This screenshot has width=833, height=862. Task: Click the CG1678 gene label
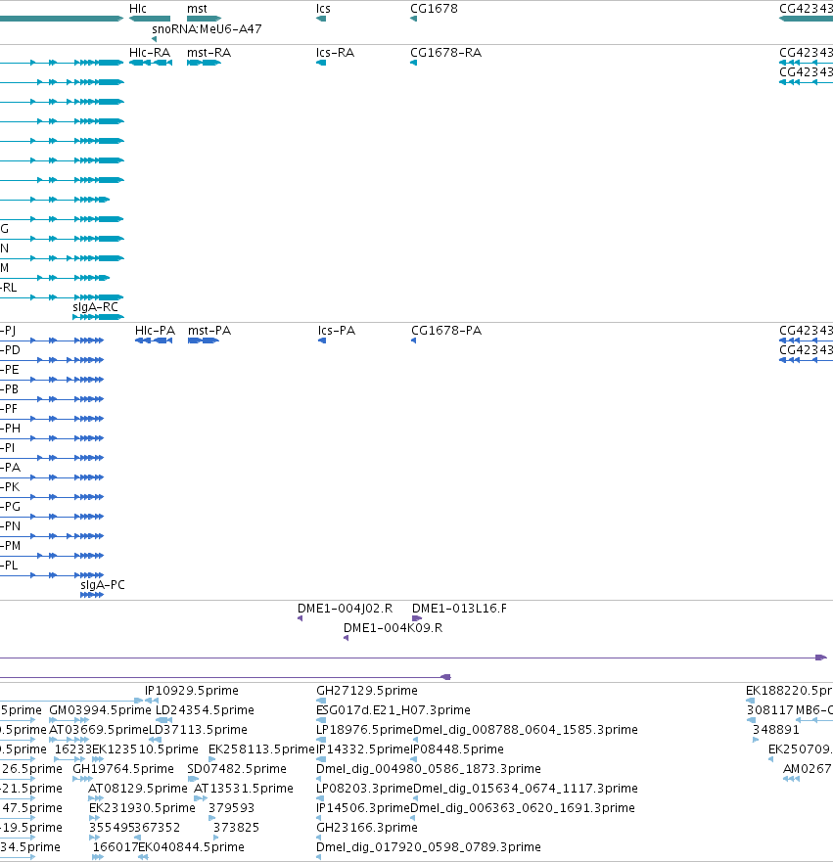click(x=434, y=9)
